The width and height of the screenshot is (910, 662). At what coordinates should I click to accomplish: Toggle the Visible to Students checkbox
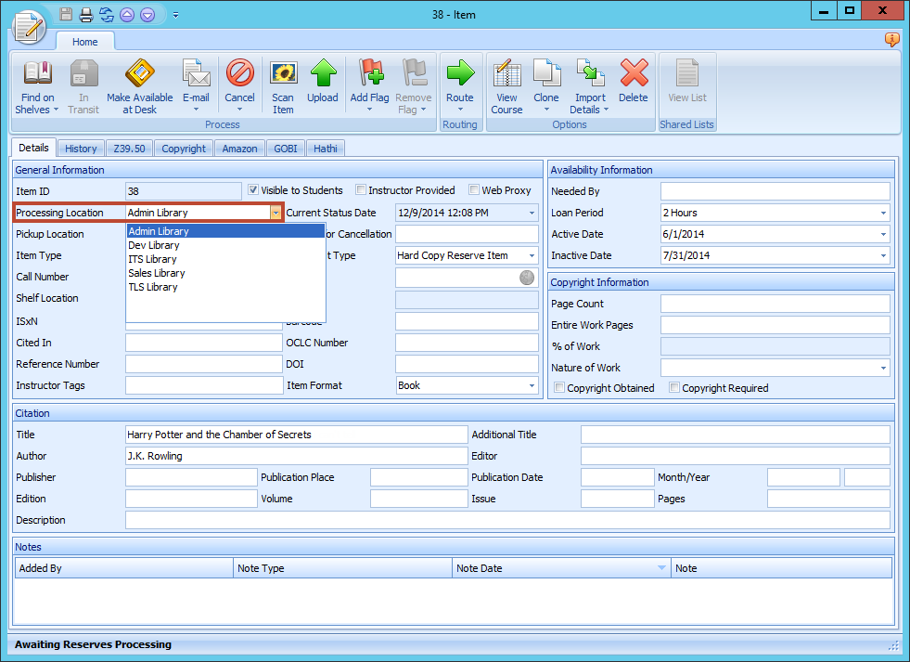253,190
